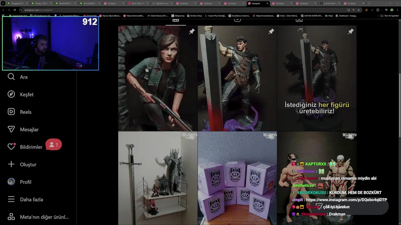The image size is (401, 225).
Task: Close the active Instagram tab
Action: click(x=267, y=3)
